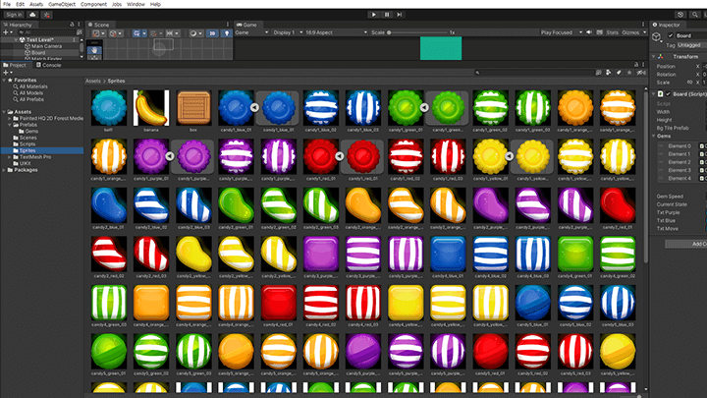Open the Display 1 dropdown
Screen dimensions: 707x398
pos(287,32)
